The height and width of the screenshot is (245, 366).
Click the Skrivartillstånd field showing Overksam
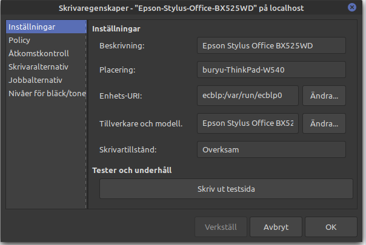tap(271, 149)
